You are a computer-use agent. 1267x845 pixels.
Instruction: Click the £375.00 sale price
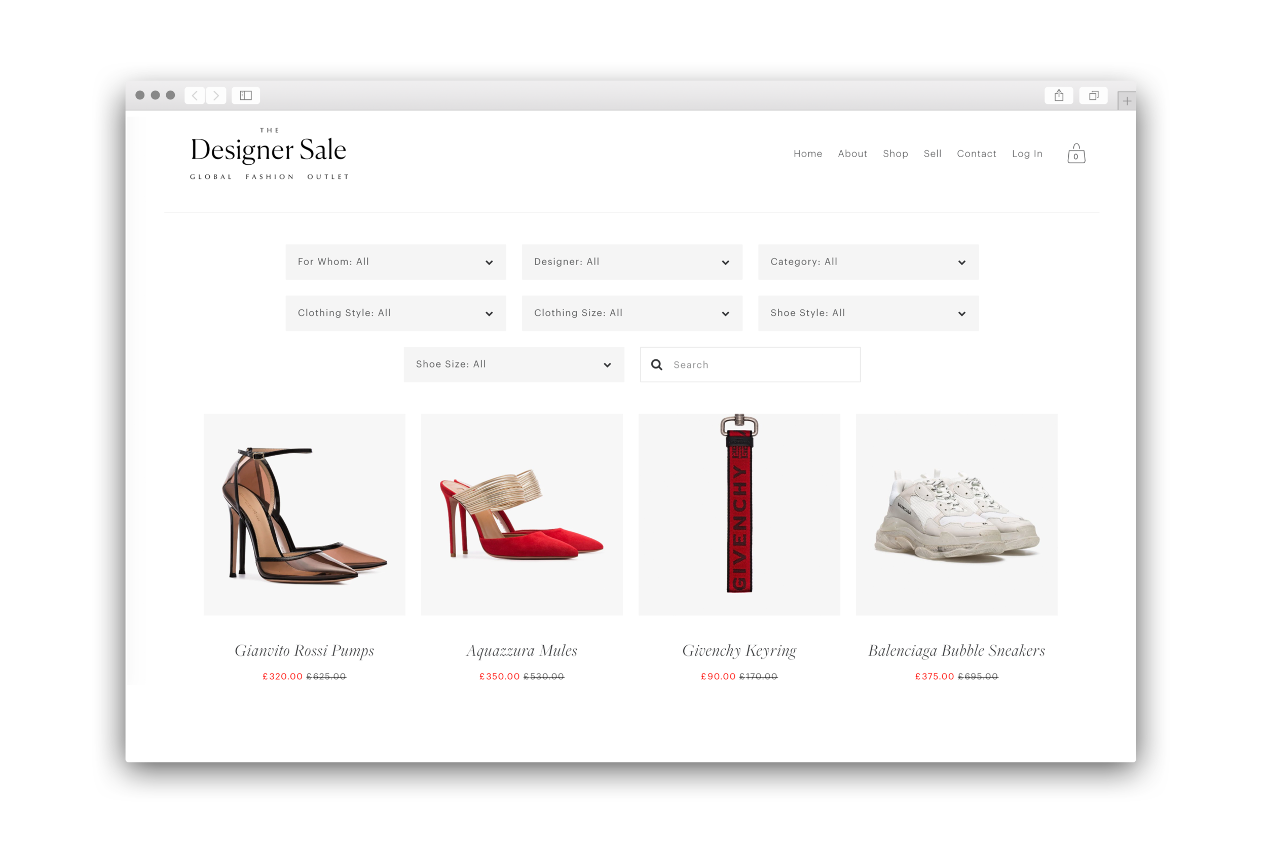tap(935, 676)
